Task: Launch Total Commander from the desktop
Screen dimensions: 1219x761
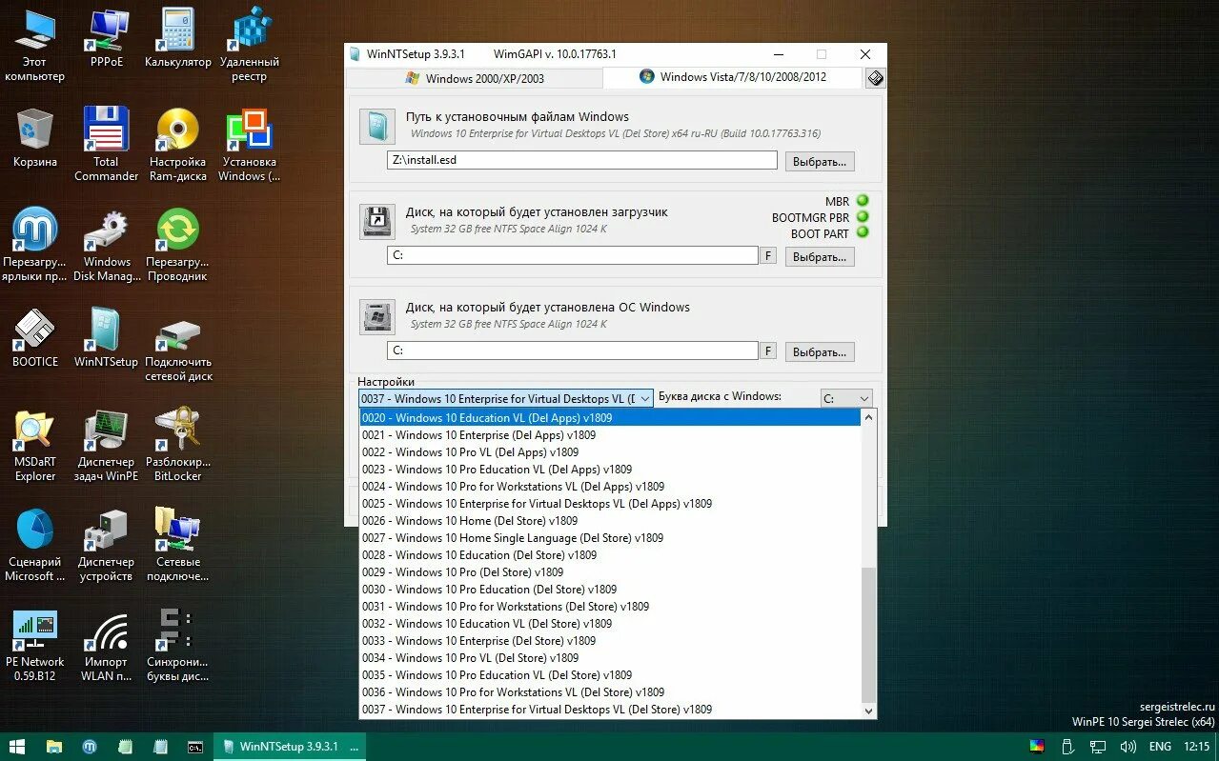Action: click(107, 145)
